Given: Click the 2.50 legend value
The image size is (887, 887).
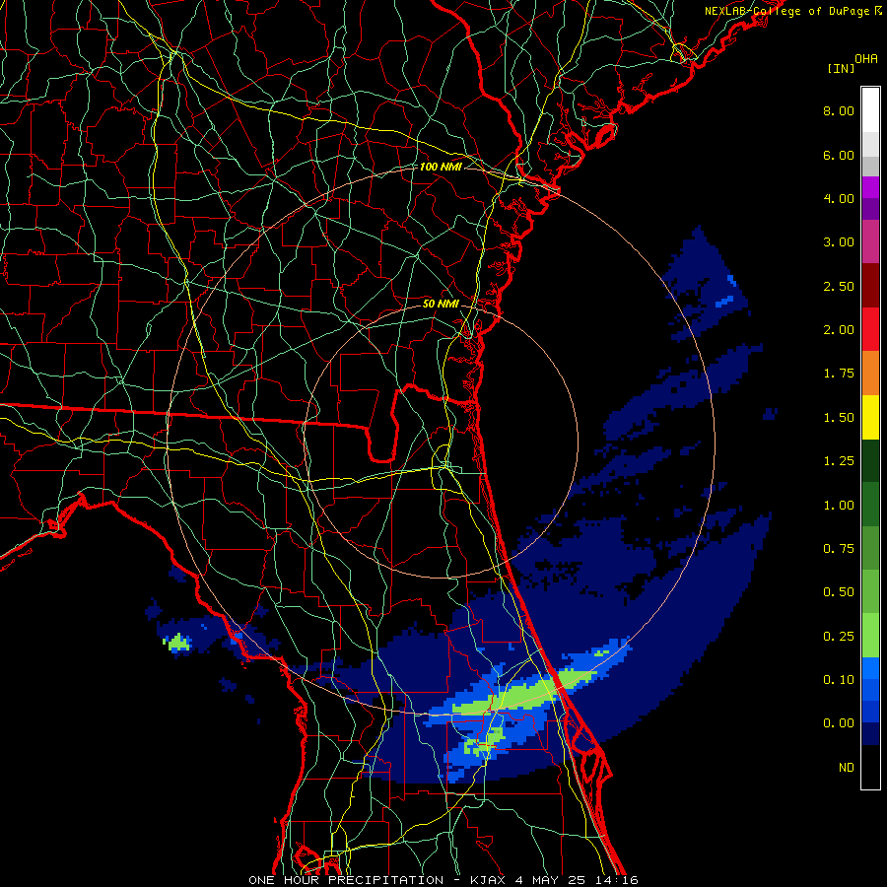Looking at the screenshot, I should [839, 286].
